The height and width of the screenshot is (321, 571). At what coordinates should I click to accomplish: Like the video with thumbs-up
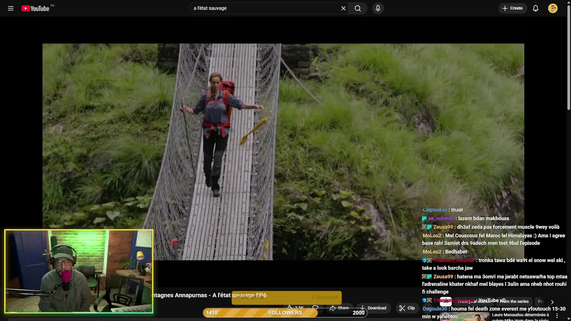(295, 308)
